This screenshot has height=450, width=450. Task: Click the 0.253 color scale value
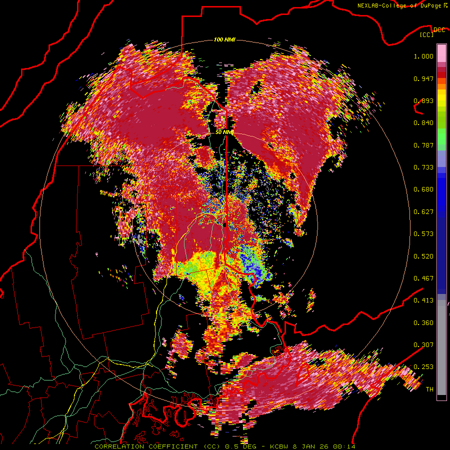pos(423,367)
